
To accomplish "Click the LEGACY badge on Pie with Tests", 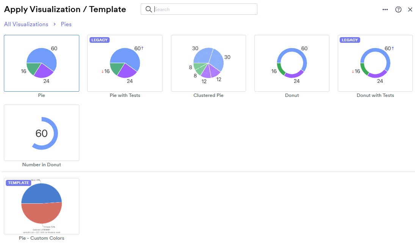I will coord(100,40).
